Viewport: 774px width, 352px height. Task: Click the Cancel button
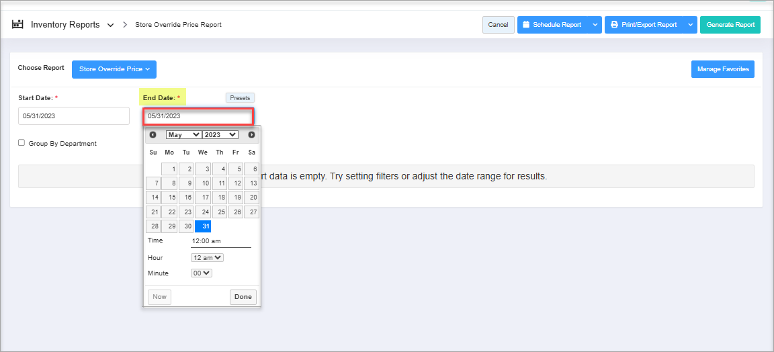click(498, 25)
